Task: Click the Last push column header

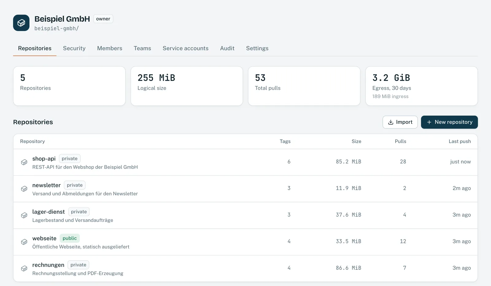Action: 460,141
